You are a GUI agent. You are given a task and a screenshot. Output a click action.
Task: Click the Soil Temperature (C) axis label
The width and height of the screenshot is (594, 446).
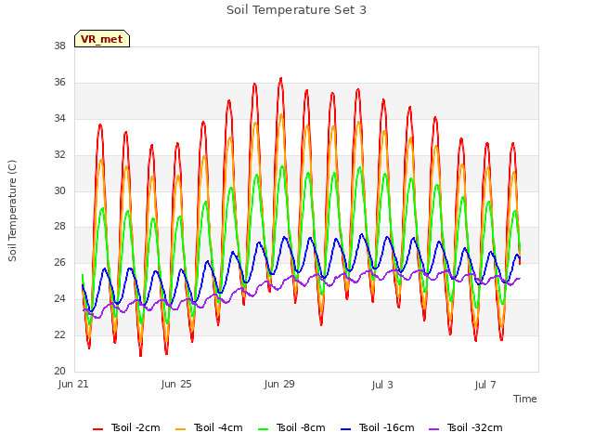pyautogui.click(x=12, y=211)
